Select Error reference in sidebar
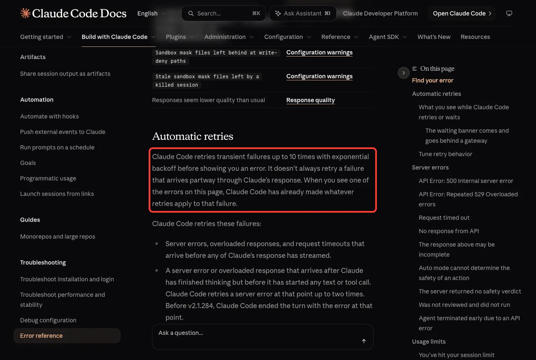 (x=67, y=336)
